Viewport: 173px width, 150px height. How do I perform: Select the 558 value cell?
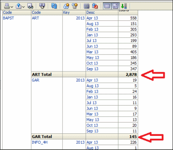133,18
